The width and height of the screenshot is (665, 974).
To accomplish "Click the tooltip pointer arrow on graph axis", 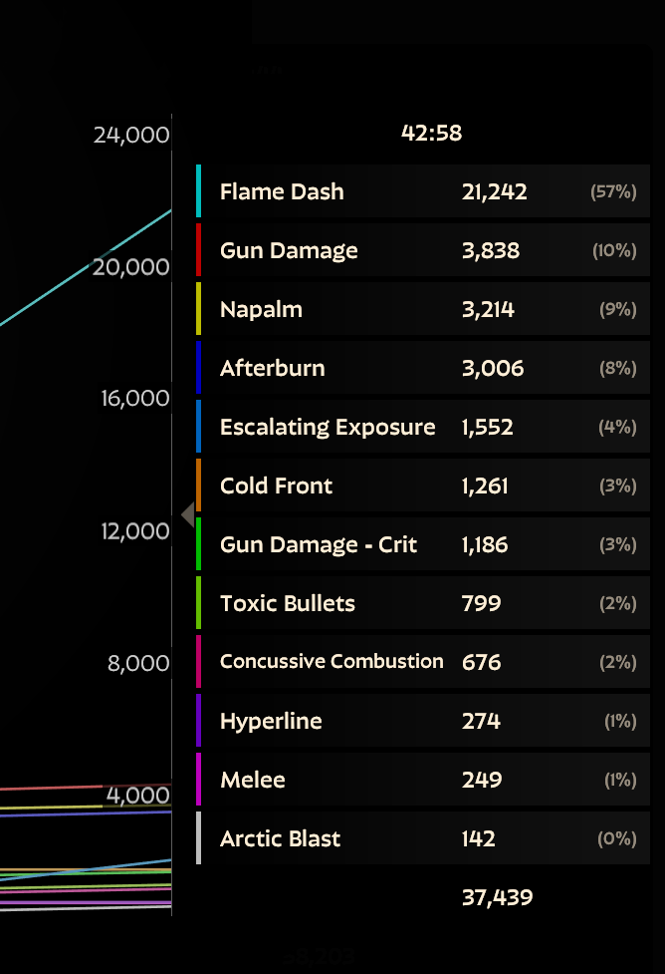I will (188, 514).
